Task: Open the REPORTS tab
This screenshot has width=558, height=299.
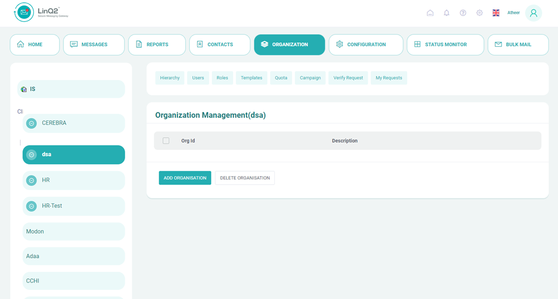Action: (157, 44)
